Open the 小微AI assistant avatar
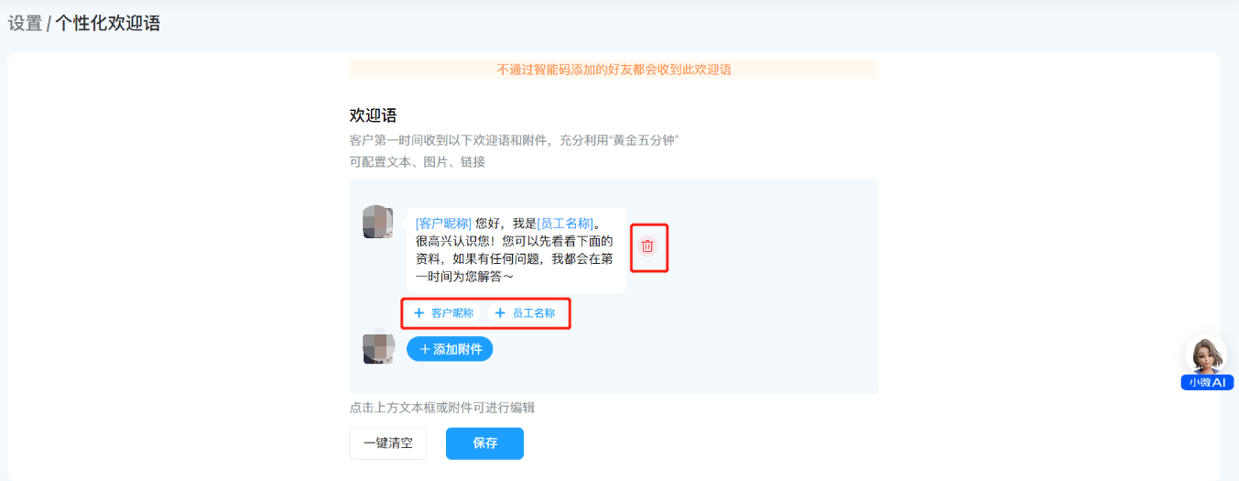The width and height of the screenshot is (1239, 481). click(x=1207, y=363)
